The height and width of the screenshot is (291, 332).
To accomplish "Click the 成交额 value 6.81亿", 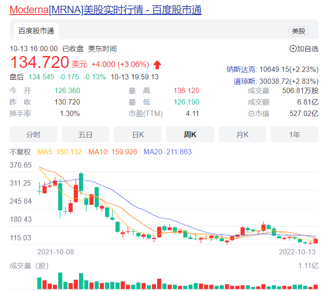I will point(308,102).
